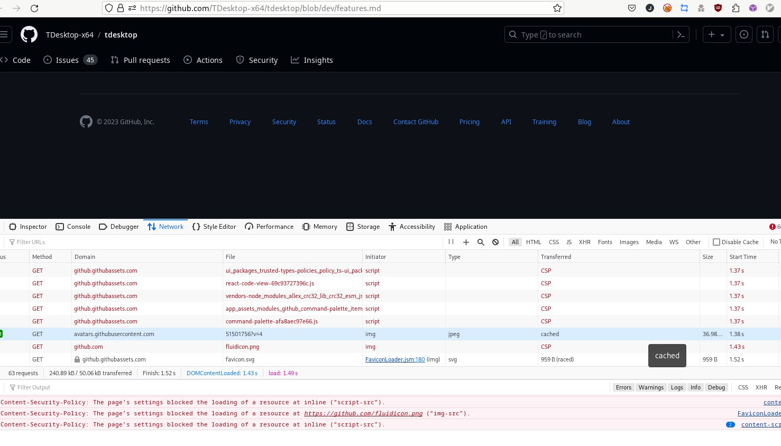
Task: Pause network request recording
Action: [x=451, y=241]
